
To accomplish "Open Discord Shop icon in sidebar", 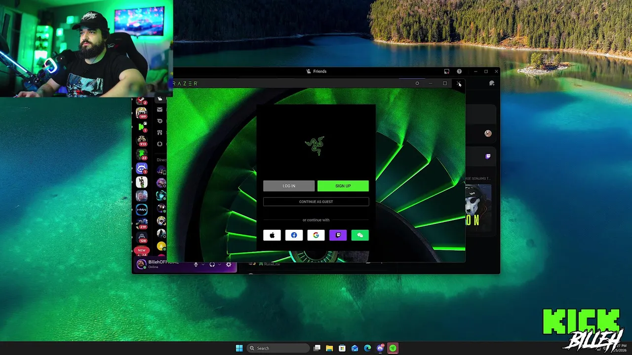I will pyautogui.click(x=159, y=133).
